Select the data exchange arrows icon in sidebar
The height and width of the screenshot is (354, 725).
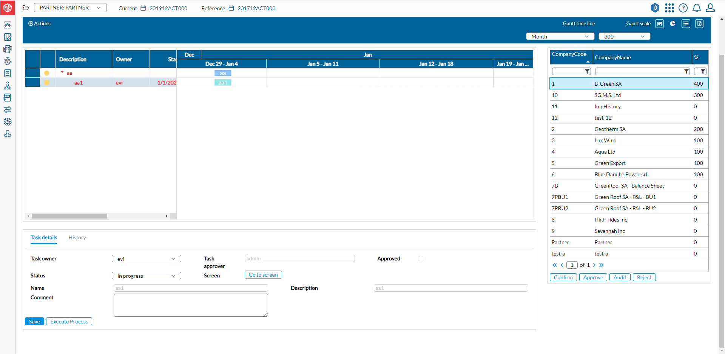pos(8,109)
